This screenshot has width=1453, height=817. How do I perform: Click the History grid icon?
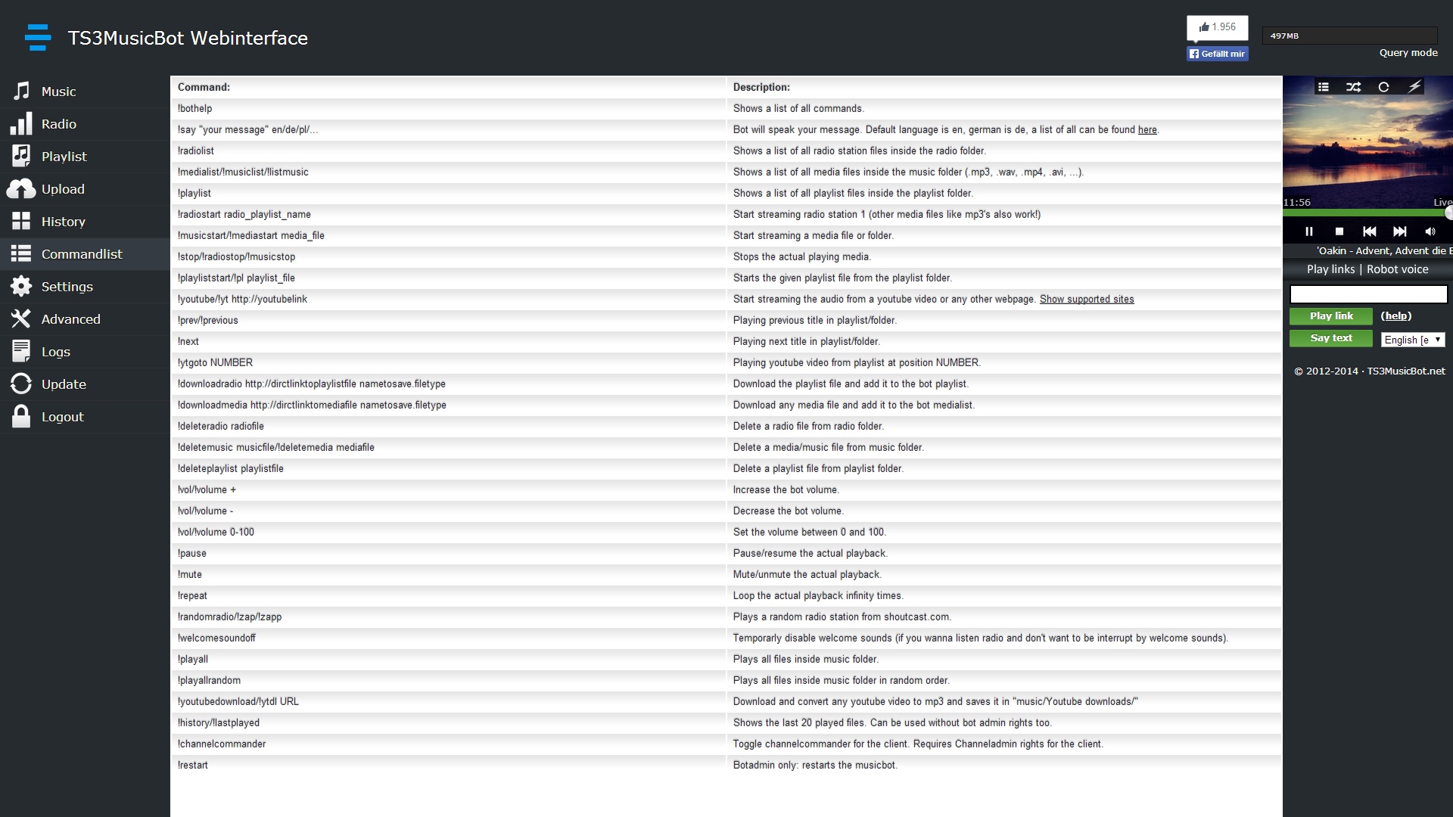pos(21,221)
